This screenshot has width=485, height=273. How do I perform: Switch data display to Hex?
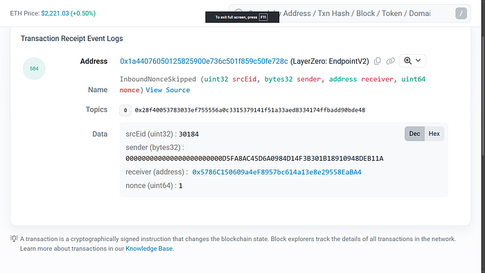[434, 134]
